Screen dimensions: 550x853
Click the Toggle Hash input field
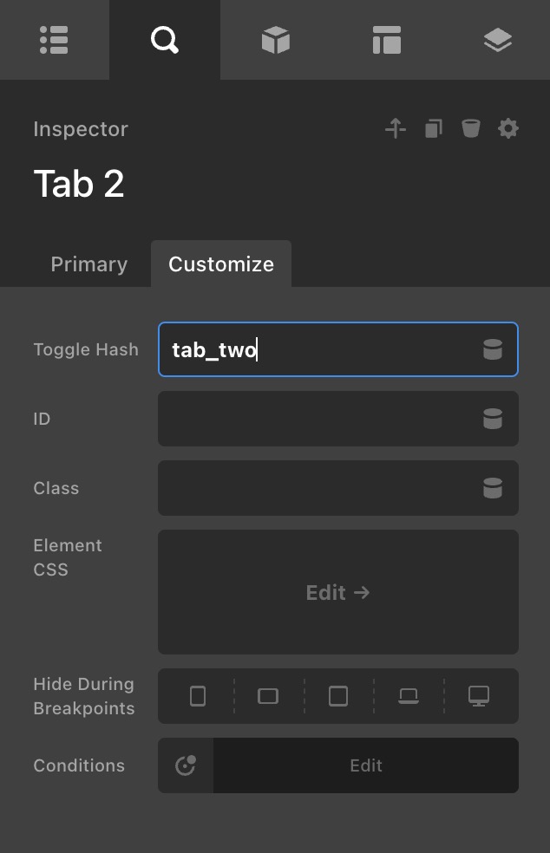pos(321,349)
